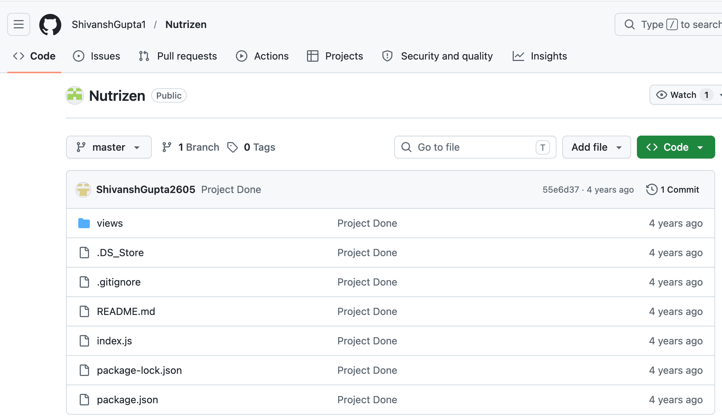Click the README.md file icon
Image resolution: width=722 pixels, height=419 pixels.
(84, 311)
